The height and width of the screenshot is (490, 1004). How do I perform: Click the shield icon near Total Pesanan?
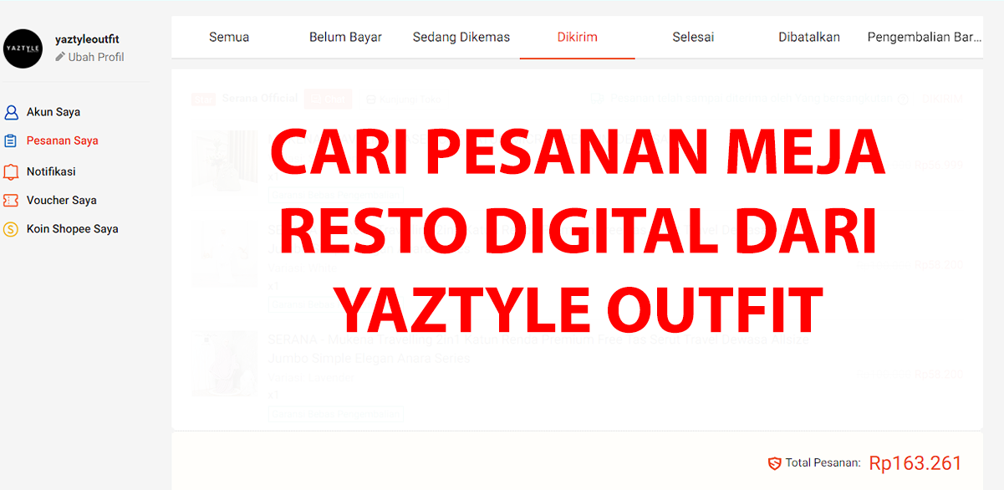tap(774, 463)
